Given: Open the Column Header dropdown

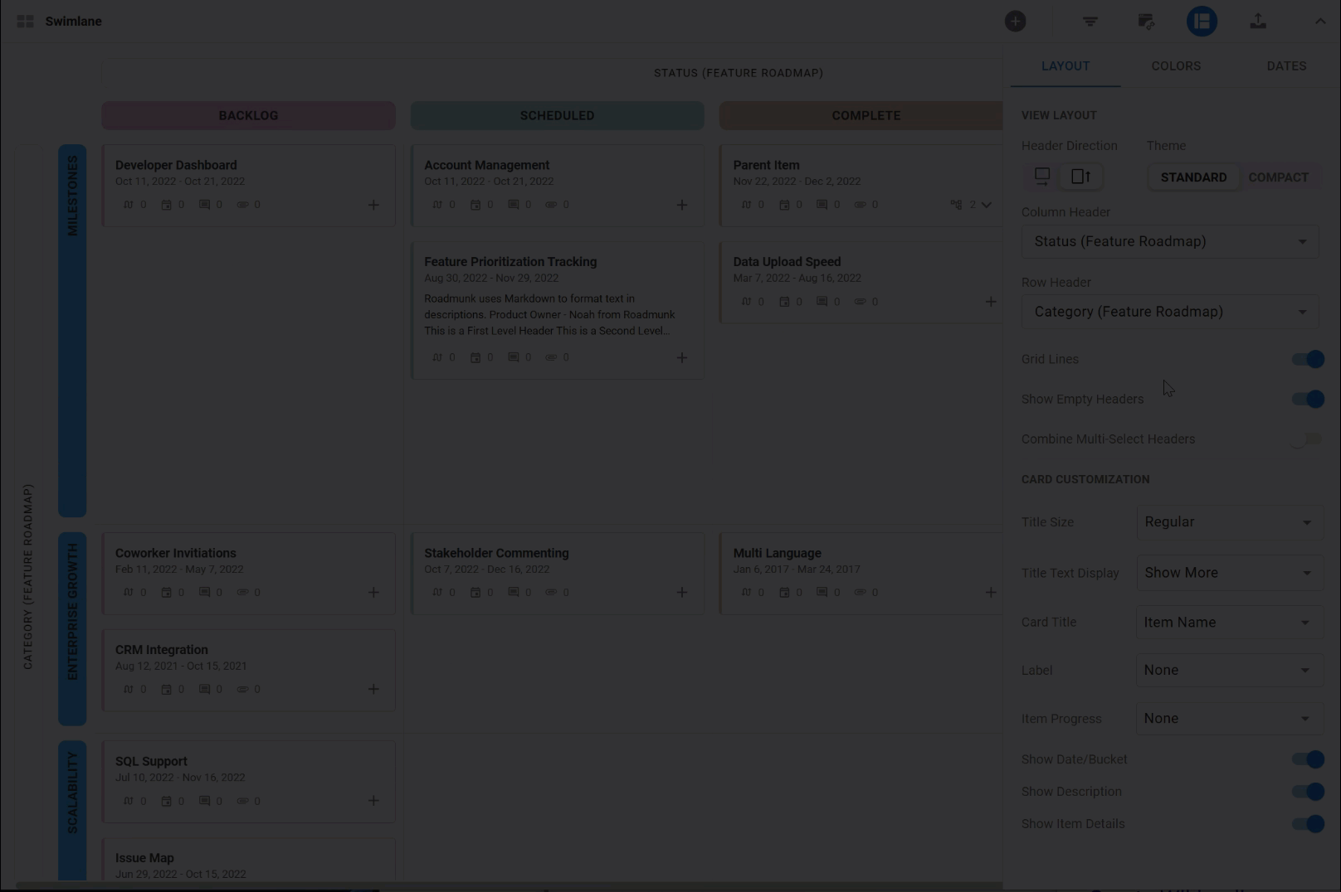Looking at the screenshot, I should pos(1170,241).
